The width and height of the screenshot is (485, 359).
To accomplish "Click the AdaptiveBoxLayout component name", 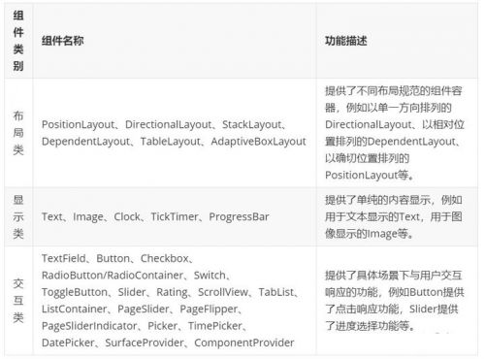I will click(x=258, y=142).
